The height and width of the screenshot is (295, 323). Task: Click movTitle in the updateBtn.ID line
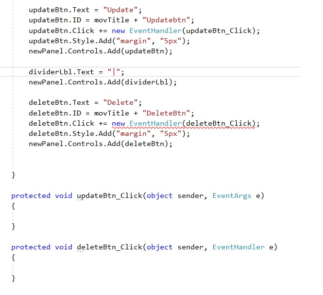click(111, 20)
